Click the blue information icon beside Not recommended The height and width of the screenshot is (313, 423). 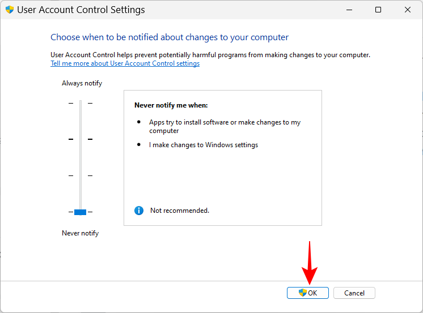(139, 211)
